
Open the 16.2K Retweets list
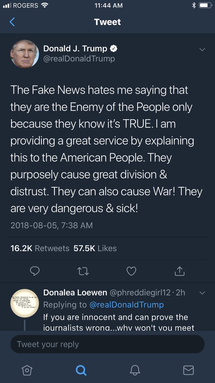[40, 248]
